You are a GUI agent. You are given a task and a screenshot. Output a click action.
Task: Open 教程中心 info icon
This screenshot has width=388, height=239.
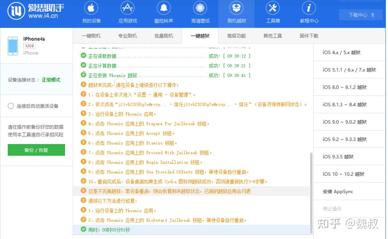(x=309, y=9)
